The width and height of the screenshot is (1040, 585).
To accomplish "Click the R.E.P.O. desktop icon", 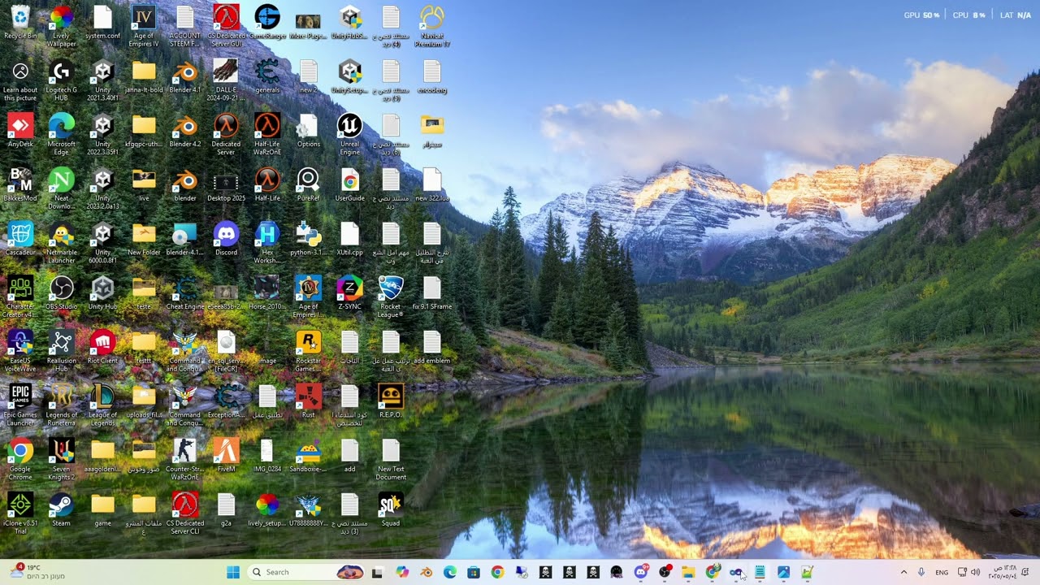I will (x=391, y=402).
